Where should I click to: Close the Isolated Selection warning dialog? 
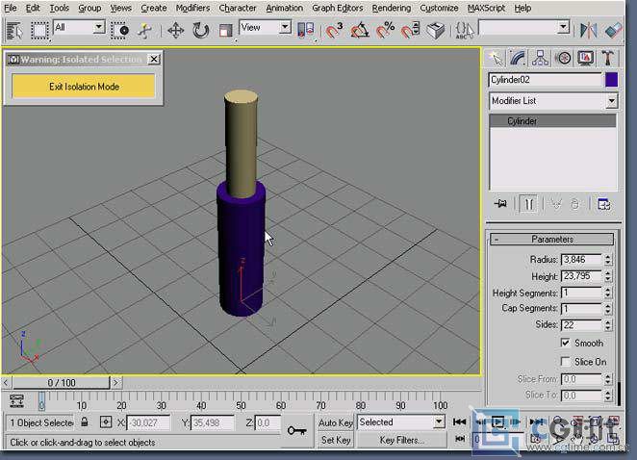[154, 60]
